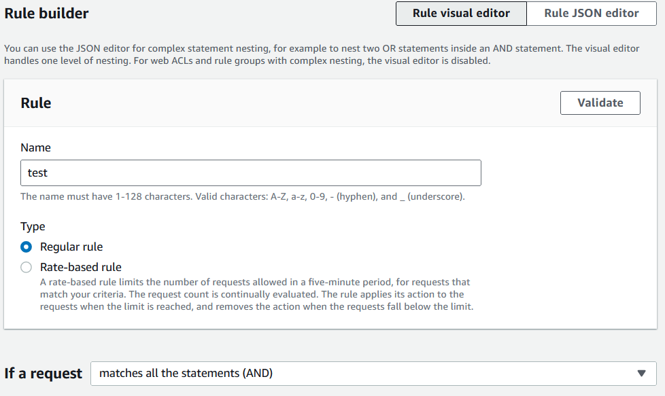
Task: Open the 'If a request' dropdown
Action: (373, 373)
